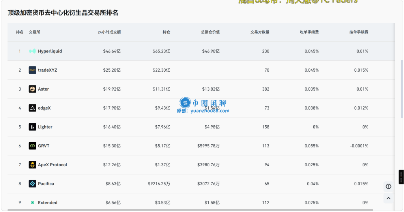Image resolution: width=404 pixels, height=212 pixels.
Task: Select Hyperliquid volume $46.64亿
Action: click(112, 51)
